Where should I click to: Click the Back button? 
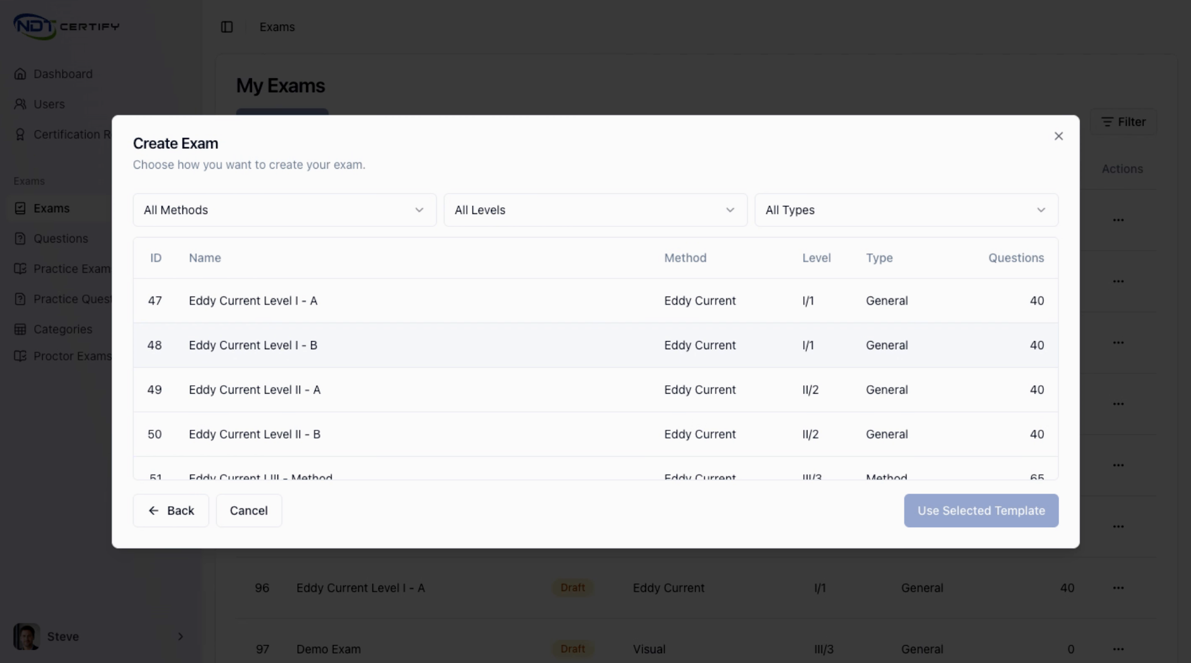[171, 510]
